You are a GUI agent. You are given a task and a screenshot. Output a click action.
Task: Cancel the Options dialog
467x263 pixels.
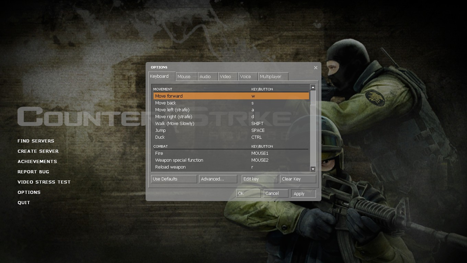pos(276,193)
